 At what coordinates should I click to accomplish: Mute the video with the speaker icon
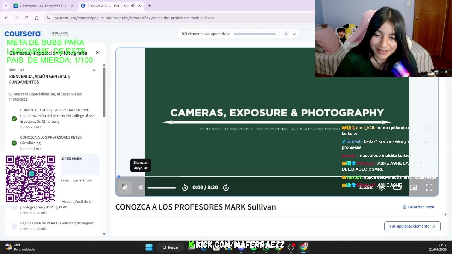coord(141,187)
